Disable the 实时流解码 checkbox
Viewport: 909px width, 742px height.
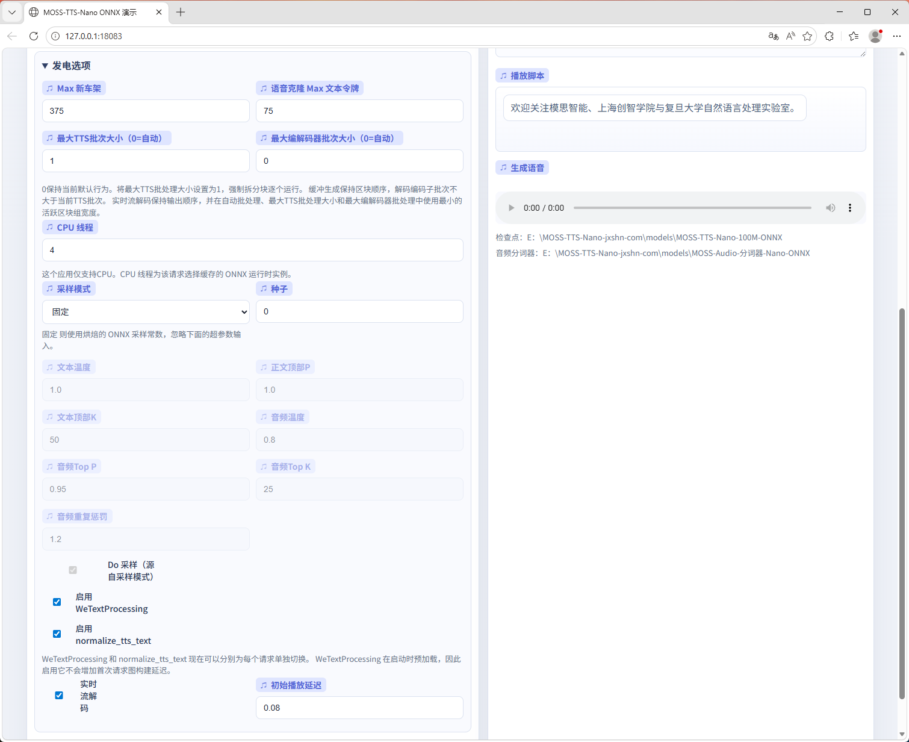[59, 696]
